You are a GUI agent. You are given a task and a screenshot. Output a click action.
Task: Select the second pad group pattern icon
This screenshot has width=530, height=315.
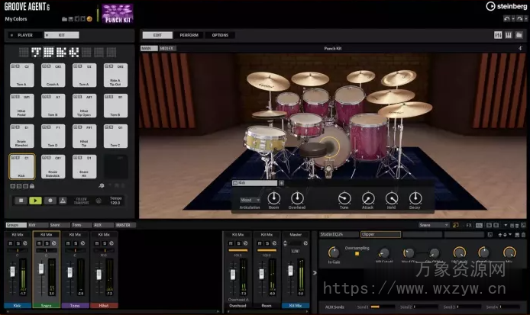tap(36, 53)
